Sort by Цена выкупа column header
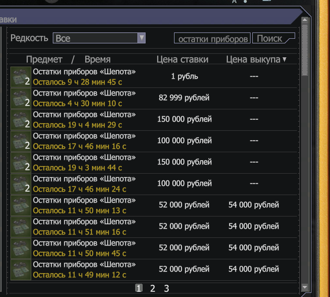Image resolution: width=330 pixels, height=297 pixels. pyautogui.click(x=256, y=60)
